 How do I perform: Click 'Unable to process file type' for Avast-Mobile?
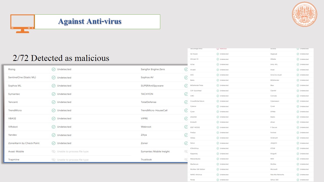coord(73,151)
